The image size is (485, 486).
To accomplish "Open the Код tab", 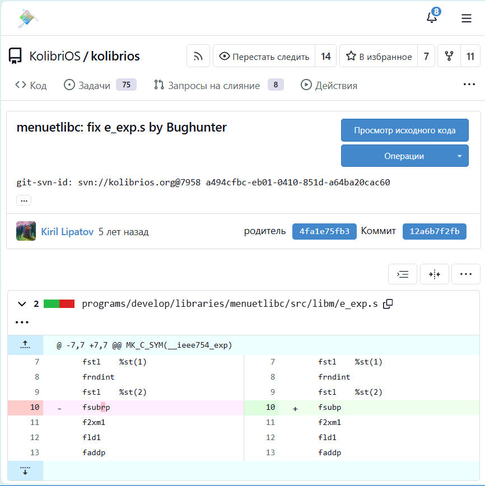I will (x=31, y=85).
